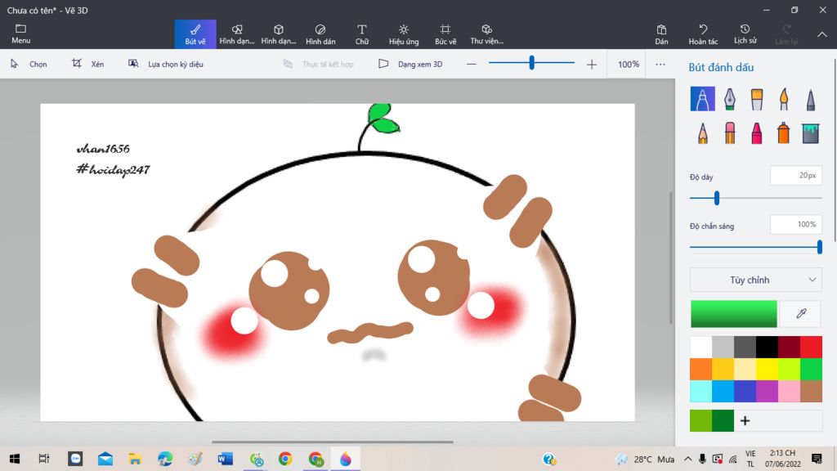Screen dimensions: 837x471
Task: Open the Chọn selection tool
Action: pos(29,64)
